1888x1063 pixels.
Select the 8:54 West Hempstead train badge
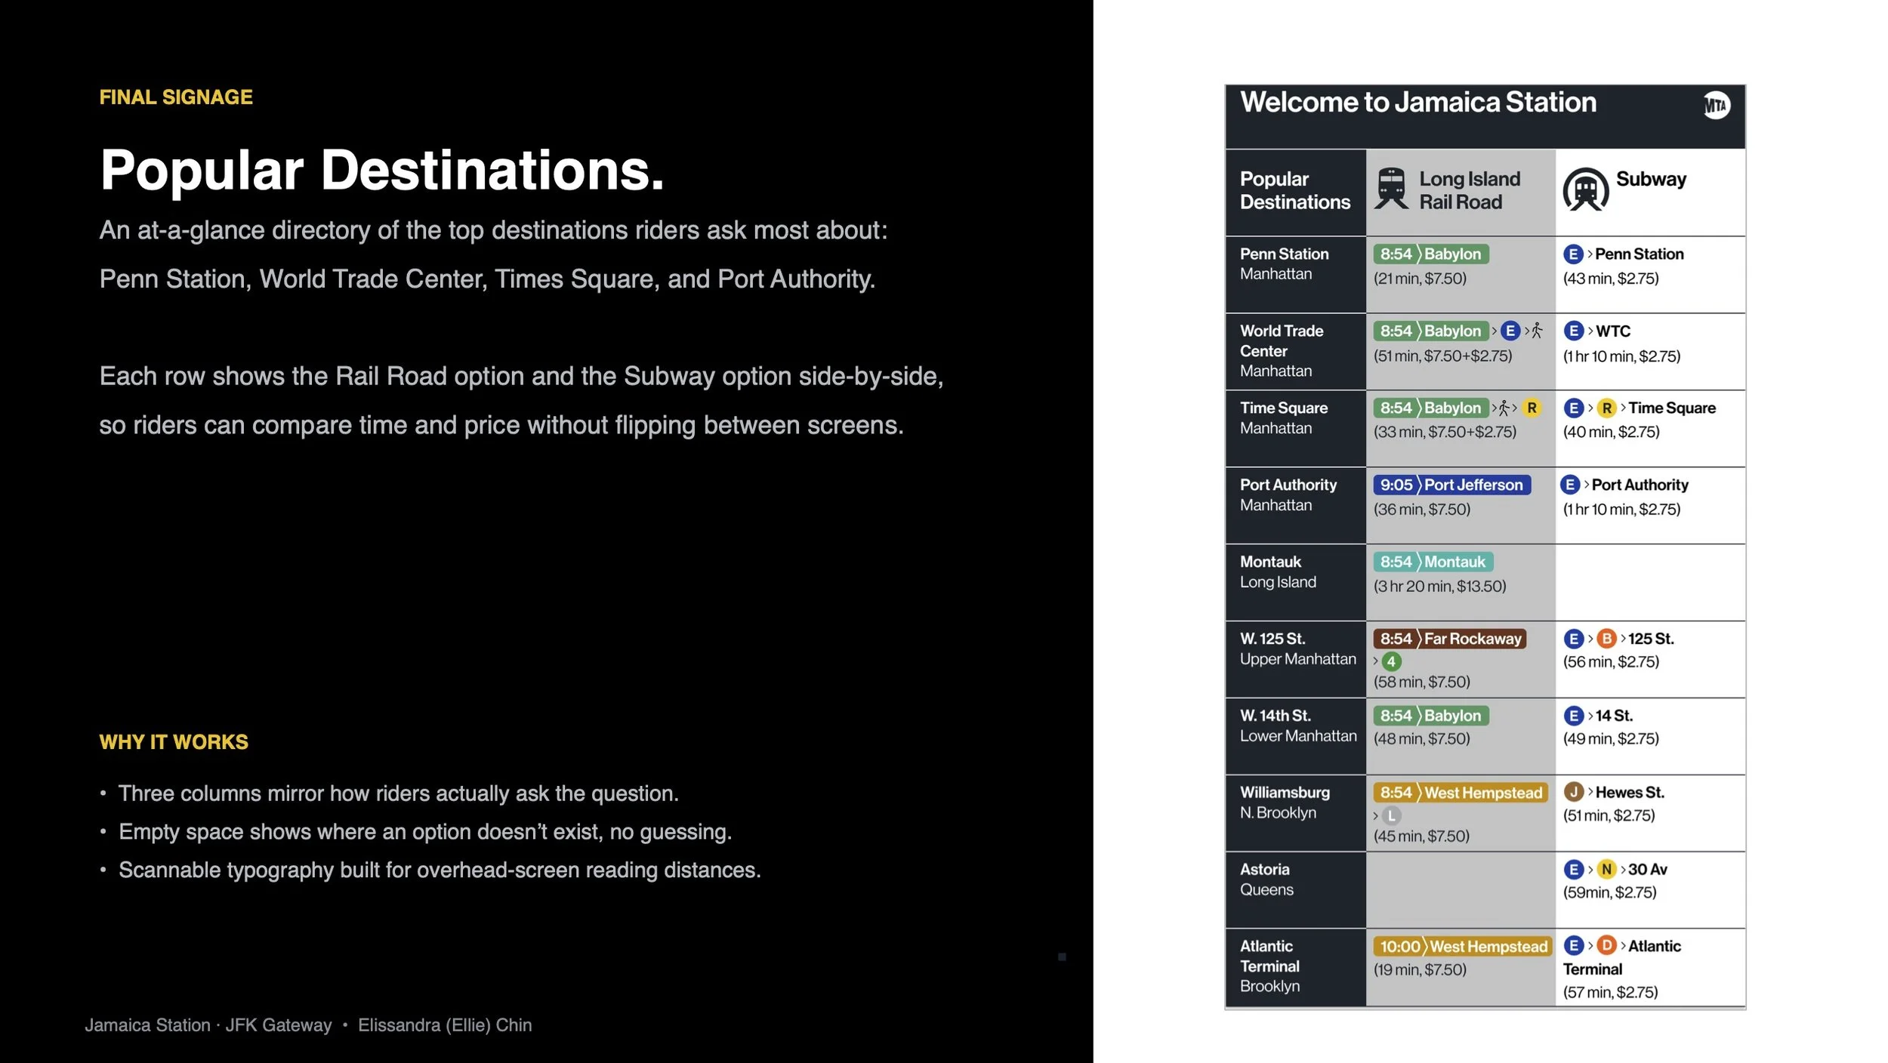[1461, 793]
